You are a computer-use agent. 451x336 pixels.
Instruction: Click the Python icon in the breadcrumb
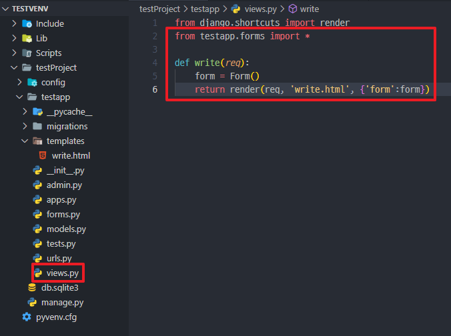[236, 9]
